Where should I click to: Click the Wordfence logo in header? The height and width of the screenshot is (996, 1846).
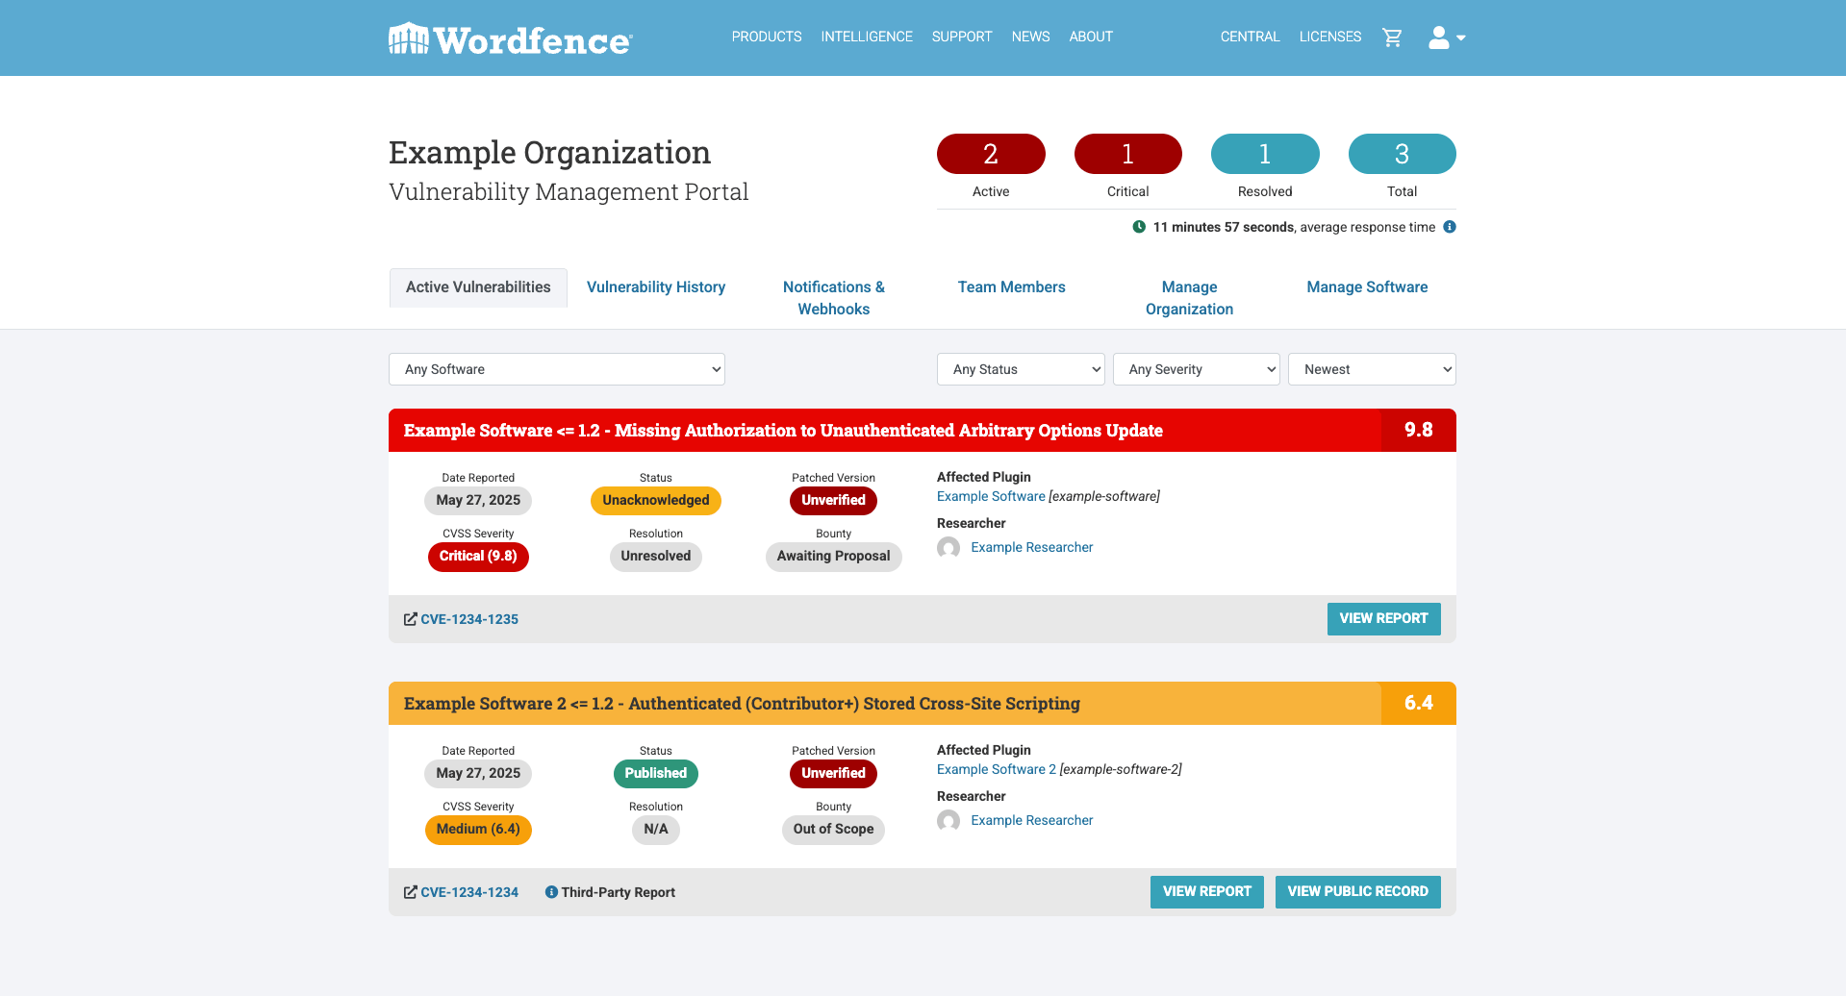510,39
